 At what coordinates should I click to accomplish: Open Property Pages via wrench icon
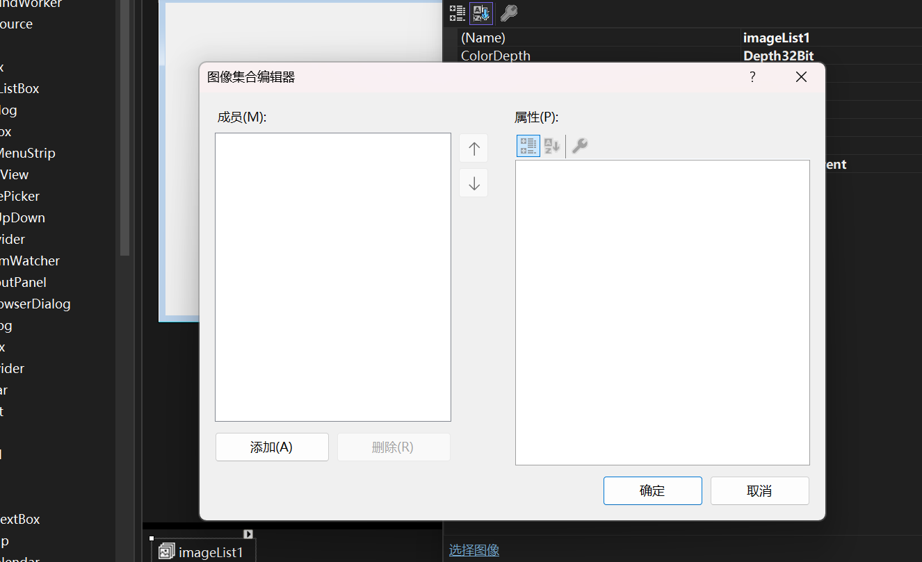coord(508,13)
